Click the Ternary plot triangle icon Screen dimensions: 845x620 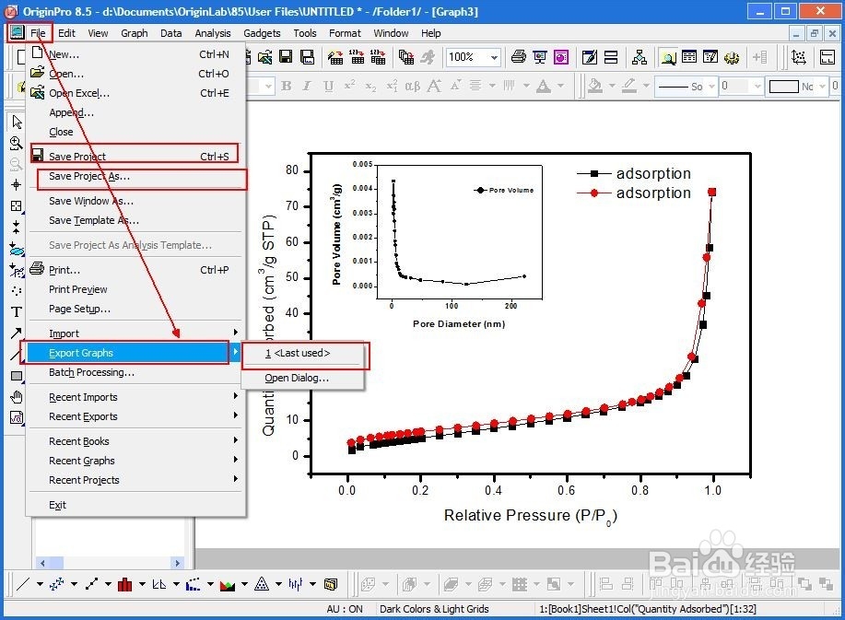(262, 584)
